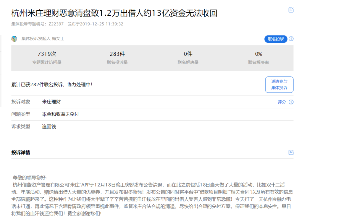Click the info icon beside 评分
This screenshot has width=344, height=222.
click(x=291, y=102)
